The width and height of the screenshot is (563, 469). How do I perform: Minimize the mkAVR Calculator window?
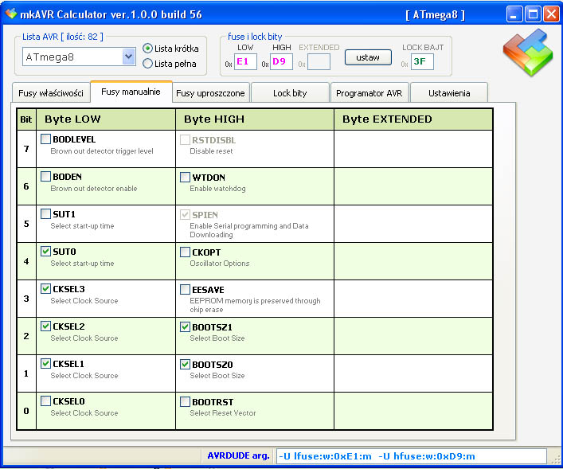(x=514, y=14)
